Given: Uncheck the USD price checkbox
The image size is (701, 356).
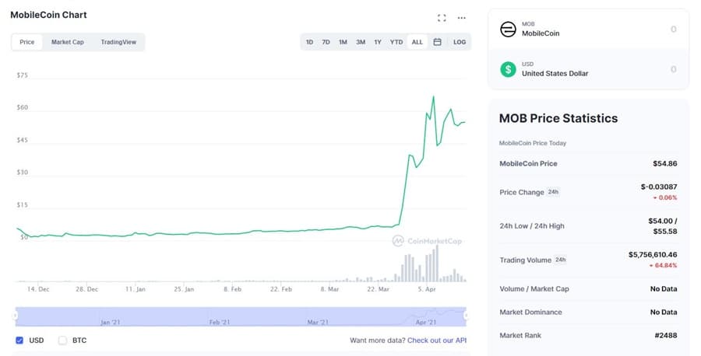Looking at the screenshot, I should (19, 340).
